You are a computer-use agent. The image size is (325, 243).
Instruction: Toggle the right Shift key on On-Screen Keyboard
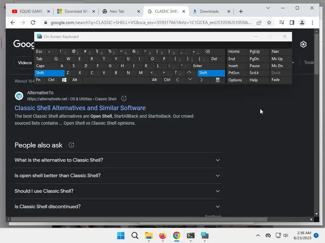coord(211,73)
